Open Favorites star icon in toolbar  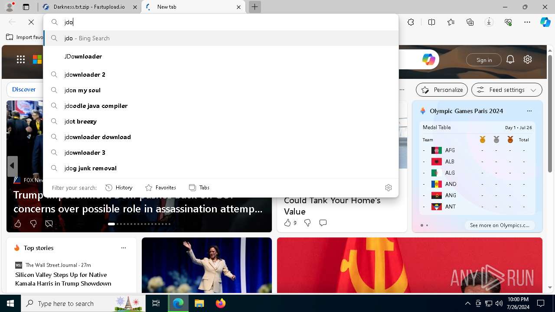(x=451, y=22)
